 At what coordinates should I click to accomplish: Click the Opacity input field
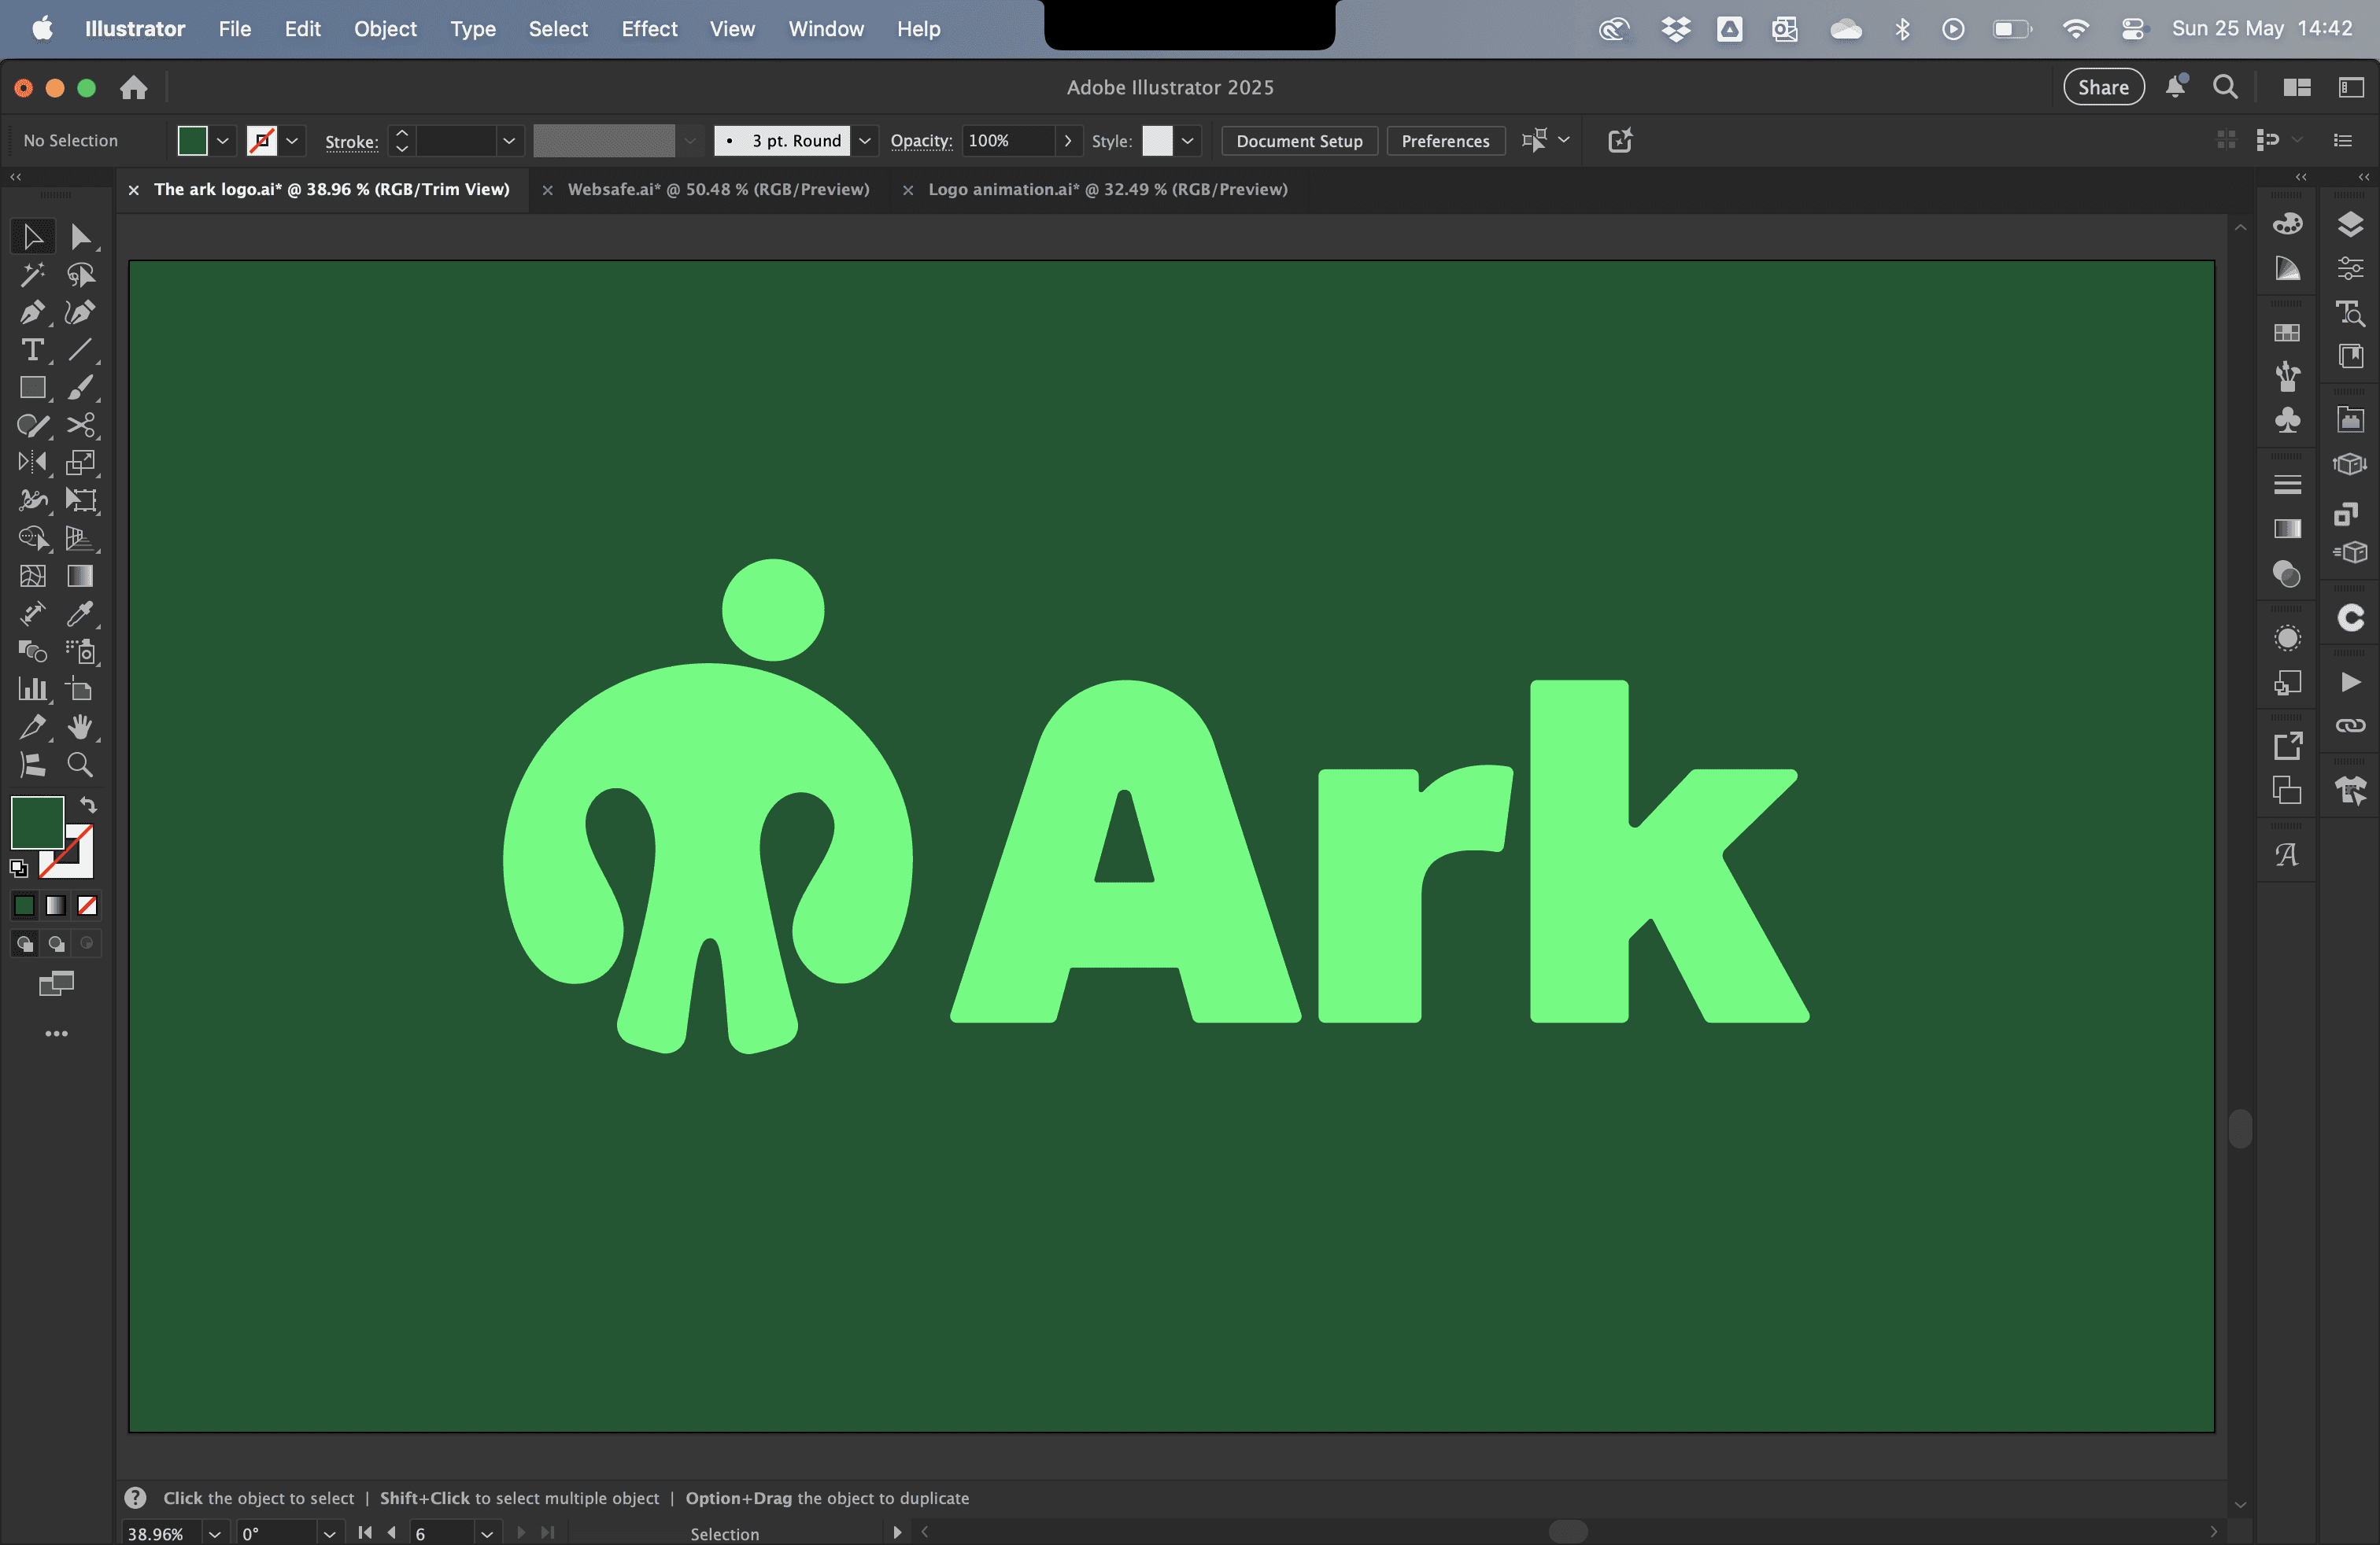[1006, 141]
